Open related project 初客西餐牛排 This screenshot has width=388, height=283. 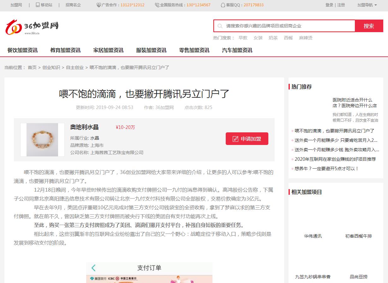(x=359, y=236)
